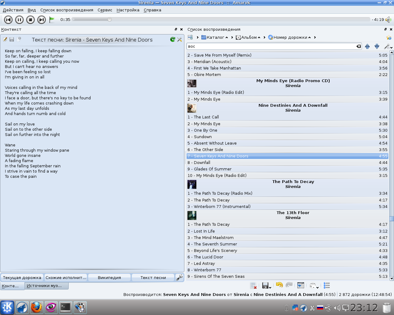Screen dimensions: 394x315
Task: Reload lyrics with the green refresh icon
Action: coord(173,39)
